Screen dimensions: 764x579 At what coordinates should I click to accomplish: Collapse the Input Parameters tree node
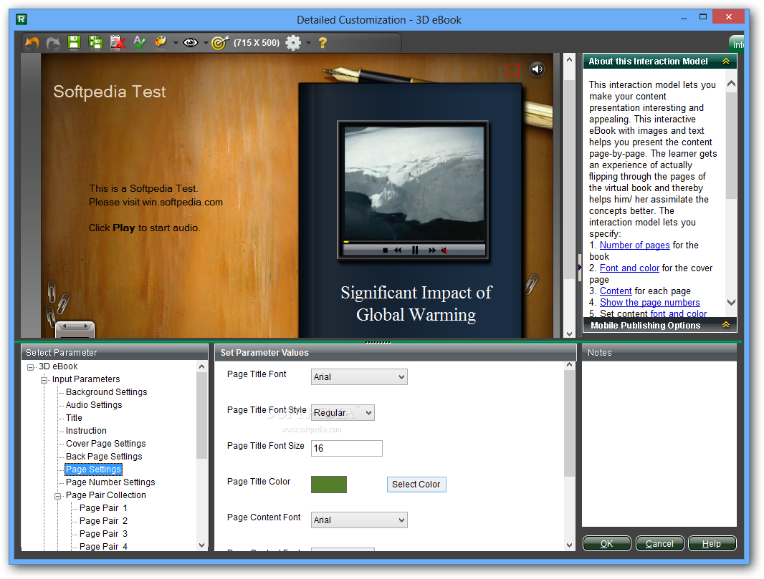tap(44, 380)
